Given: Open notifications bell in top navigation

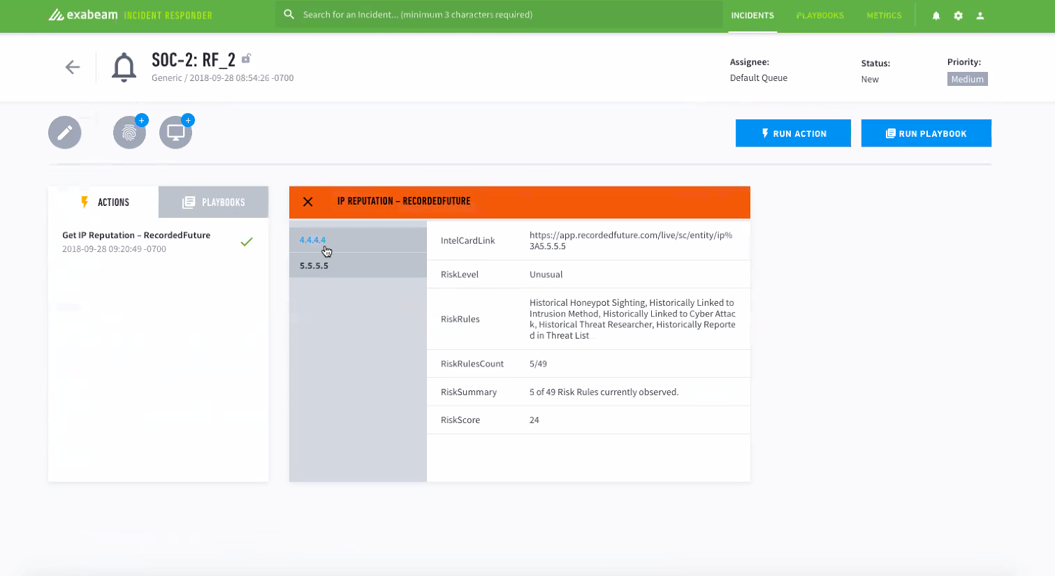Looking at the screenshot, I should tap(936, 15).
